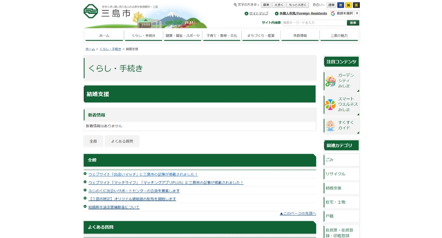Switch to blue 青 color scheme
This screenshot has width=442, height=238.
[340, 5]
